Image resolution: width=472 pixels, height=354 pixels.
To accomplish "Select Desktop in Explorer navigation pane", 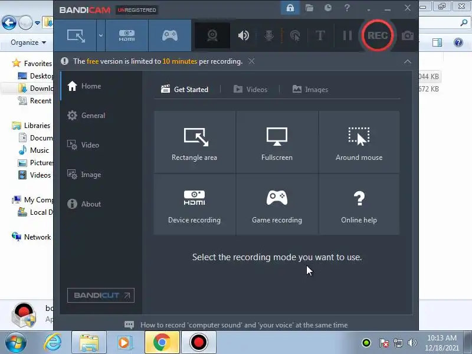I will click(x=35, y=76).
